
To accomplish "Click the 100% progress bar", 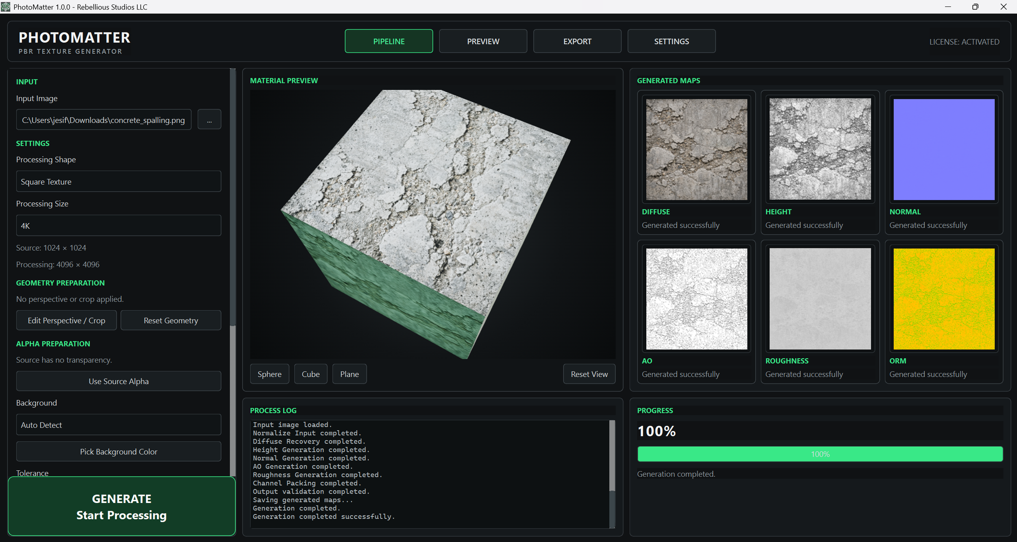I will (820, 454).
